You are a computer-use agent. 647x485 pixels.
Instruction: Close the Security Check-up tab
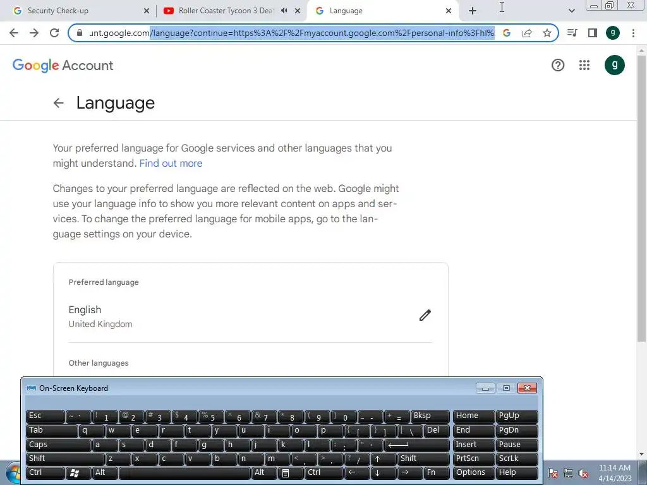point(147,11)
